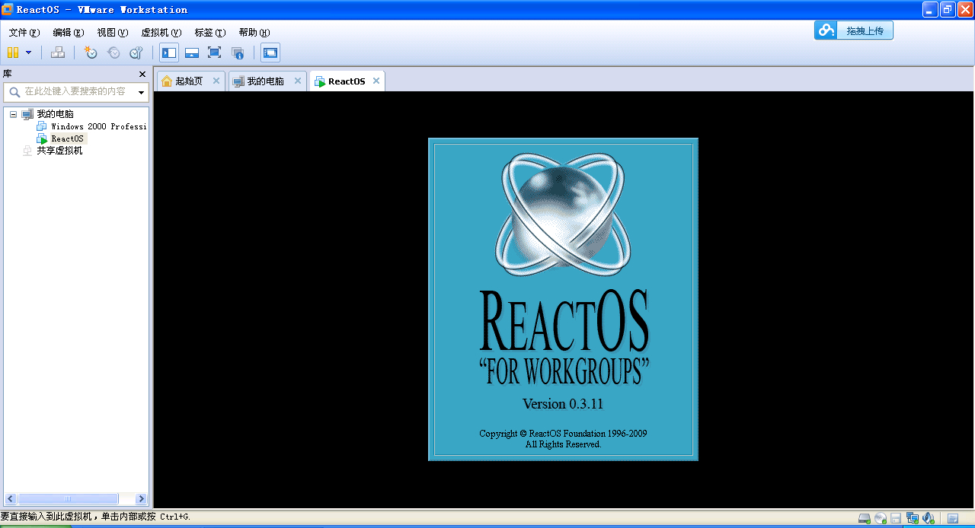This screenshot has height=528, width=975.
Task: Click the message log icon in status bar
Action: (x=953, y=518)
